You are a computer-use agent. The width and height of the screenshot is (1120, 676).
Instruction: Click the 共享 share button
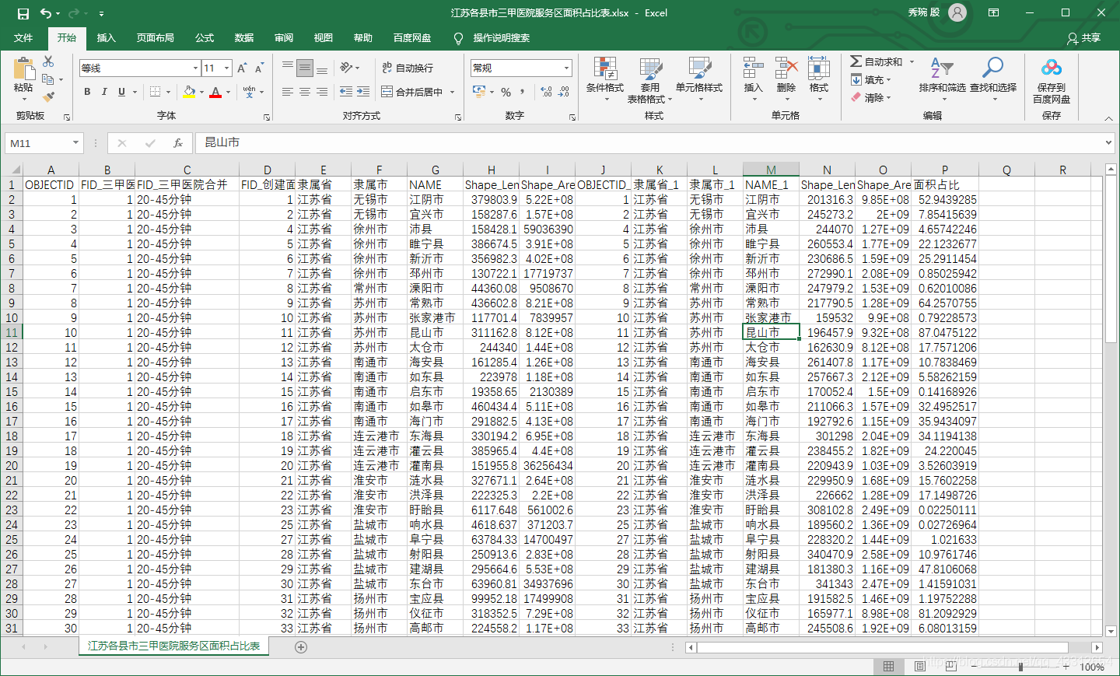tap(1084, 38)
